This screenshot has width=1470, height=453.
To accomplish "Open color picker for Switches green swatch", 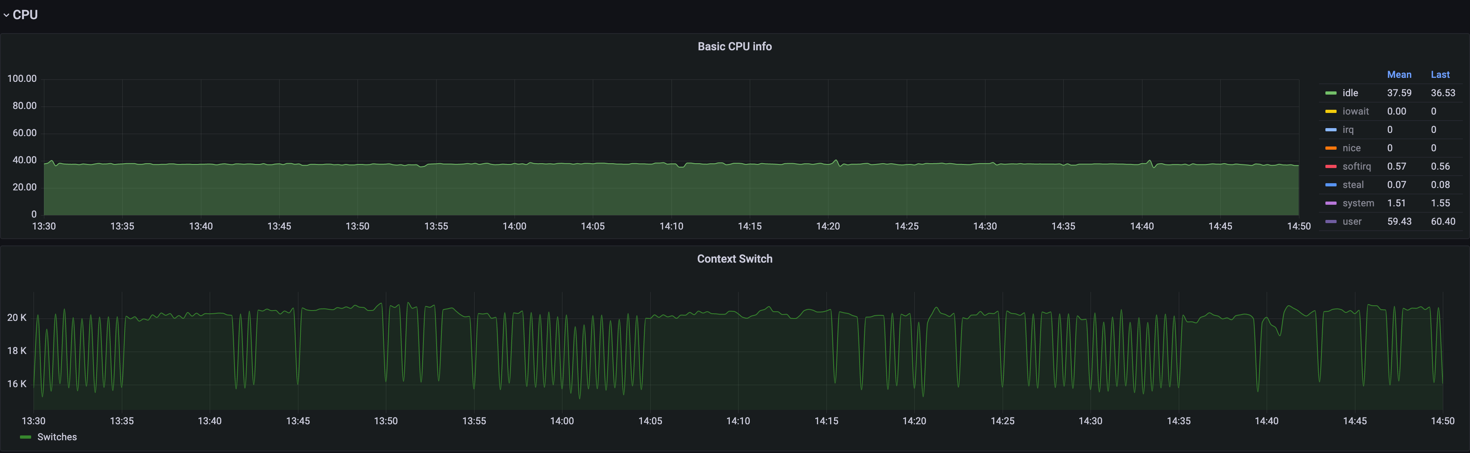I will [x=26, y=437].
